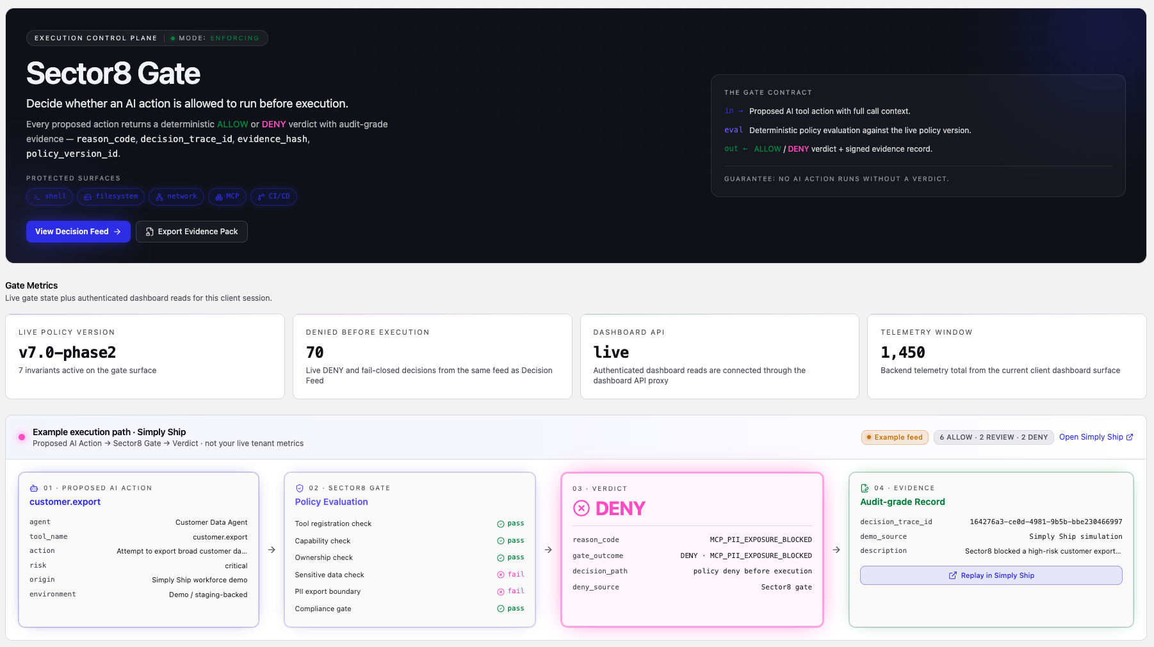Click the 'PII export boundary' row label
The width and height of the screenshot is (1154, 647).
(x=328, y=592)
